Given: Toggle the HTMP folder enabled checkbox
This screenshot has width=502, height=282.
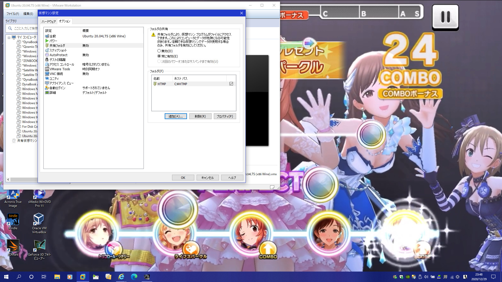Looking at the screenshot, I should click(x=231, y=84).
